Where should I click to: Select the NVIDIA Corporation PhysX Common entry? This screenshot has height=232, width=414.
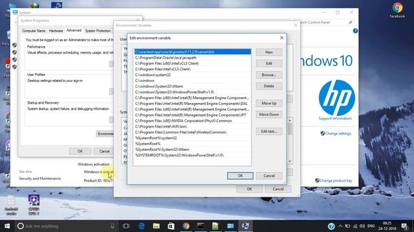pos(193,121)
